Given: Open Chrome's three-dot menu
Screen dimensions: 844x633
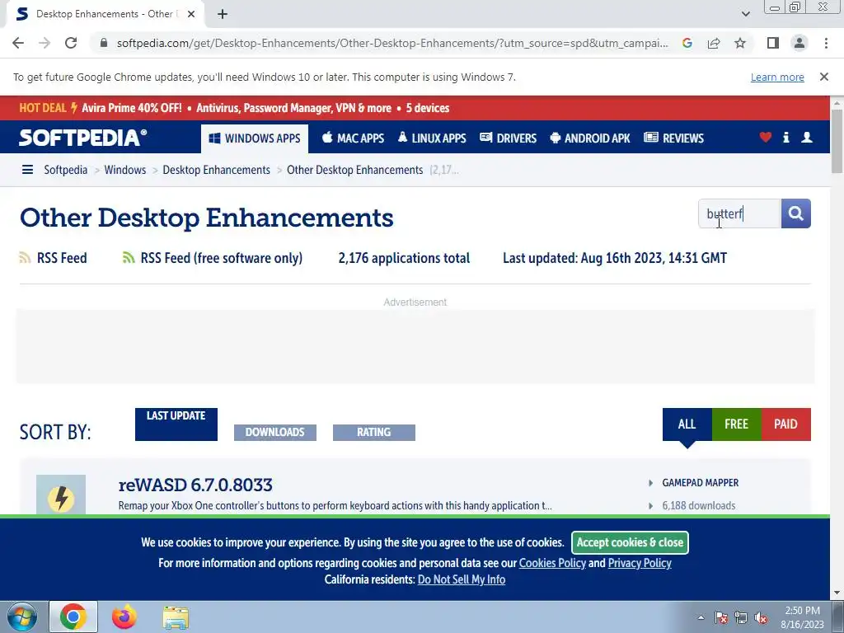Looking at the screenshot, I should [826, 43].
